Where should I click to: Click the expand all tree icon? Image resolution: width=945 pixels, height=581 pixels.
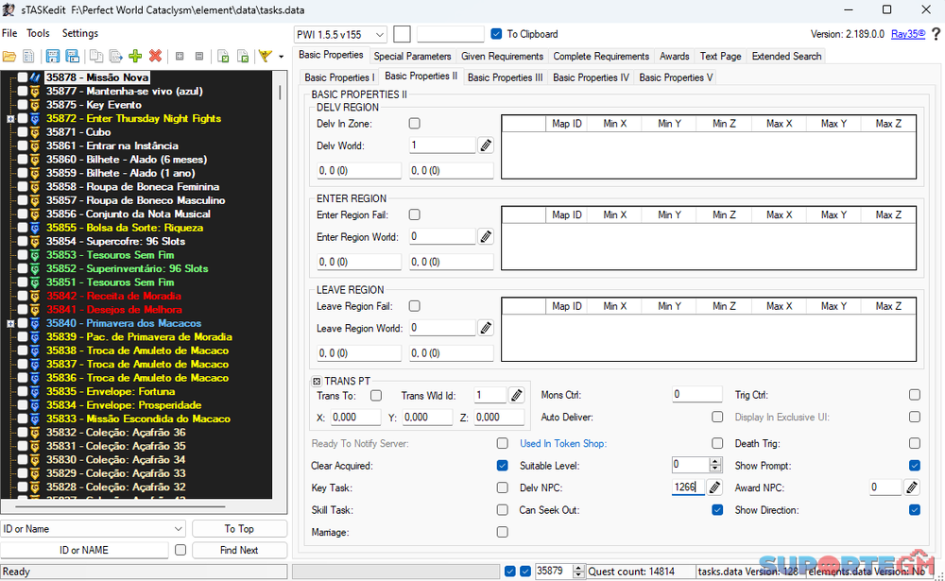click(x=180, y=57)
